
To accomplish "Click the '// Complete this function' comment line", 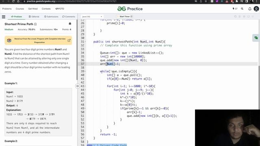I will (x=136, y=45).
